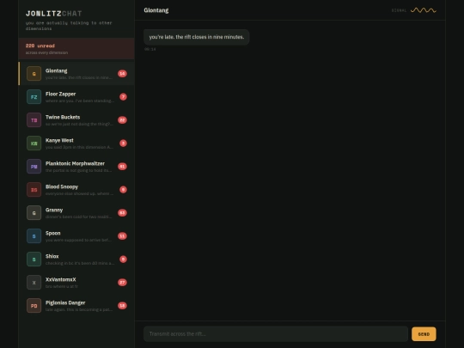Image resolution: width=464 pixels, height=348 pixels.
Task: Click the PM avatar for Planktonic Morphwaltzer
Action: tap(34, 167)
